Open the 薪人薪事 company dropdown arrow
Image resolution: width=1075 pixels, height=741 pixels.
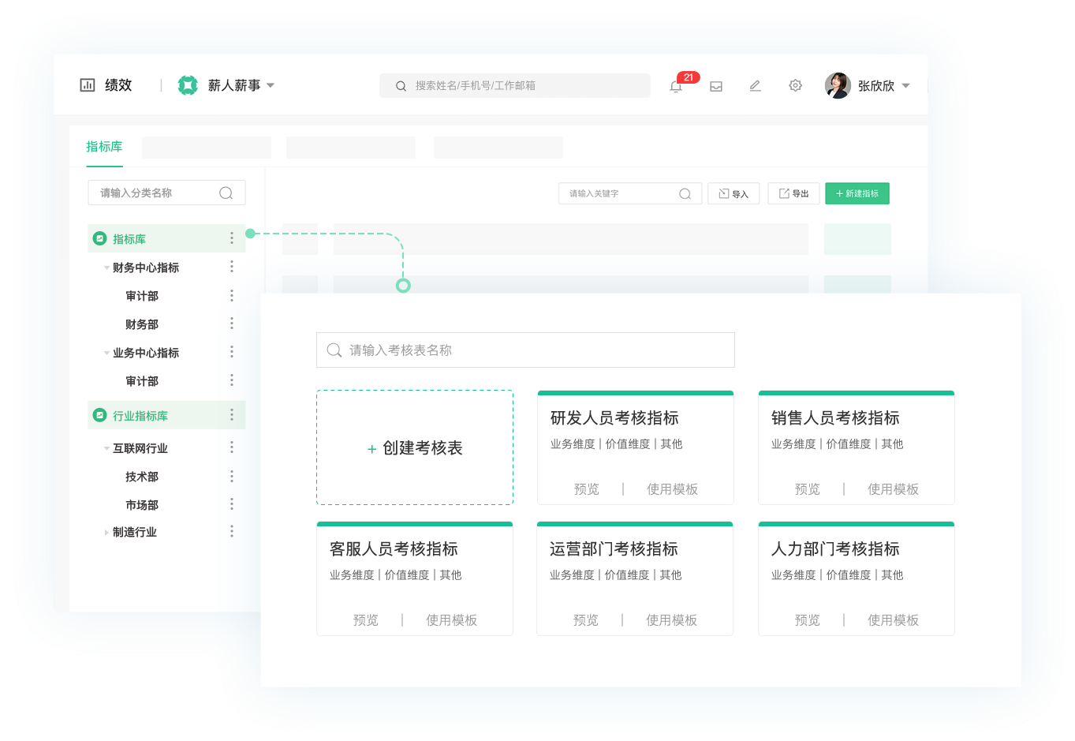[x=271, y=85]
